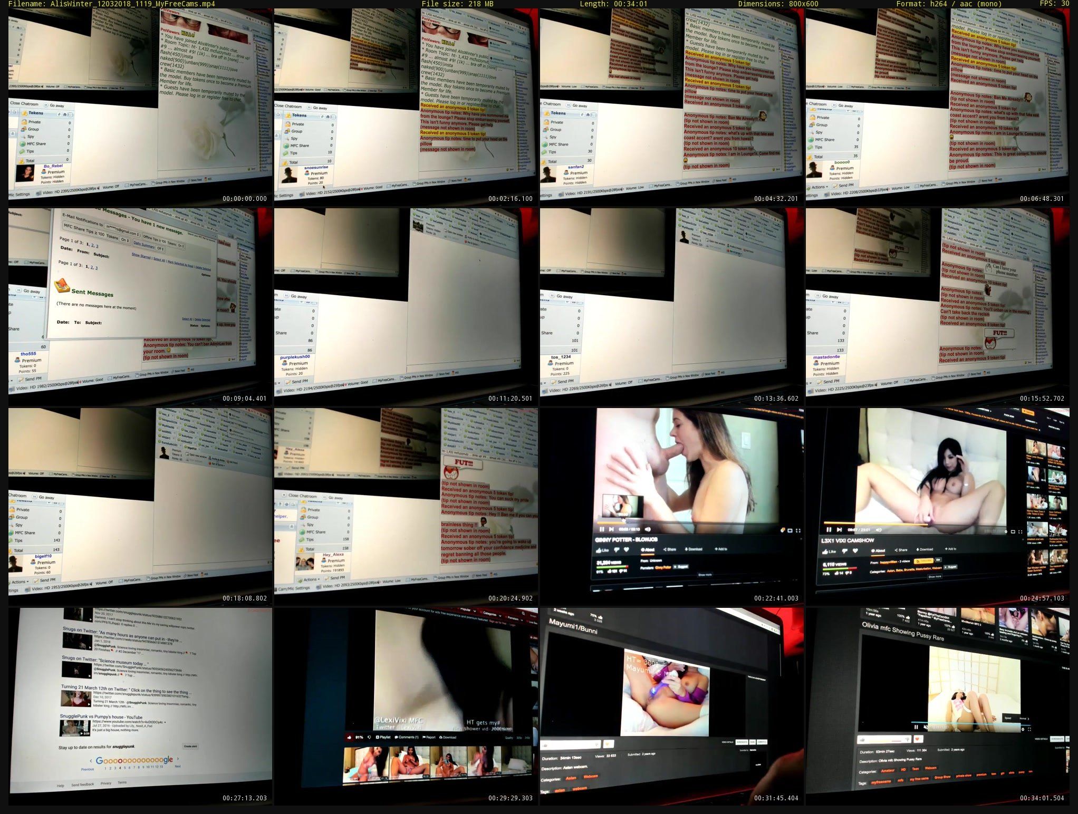Click the Like thumbs-up icon in 00:22:41 frame

[x=599, y=550]
